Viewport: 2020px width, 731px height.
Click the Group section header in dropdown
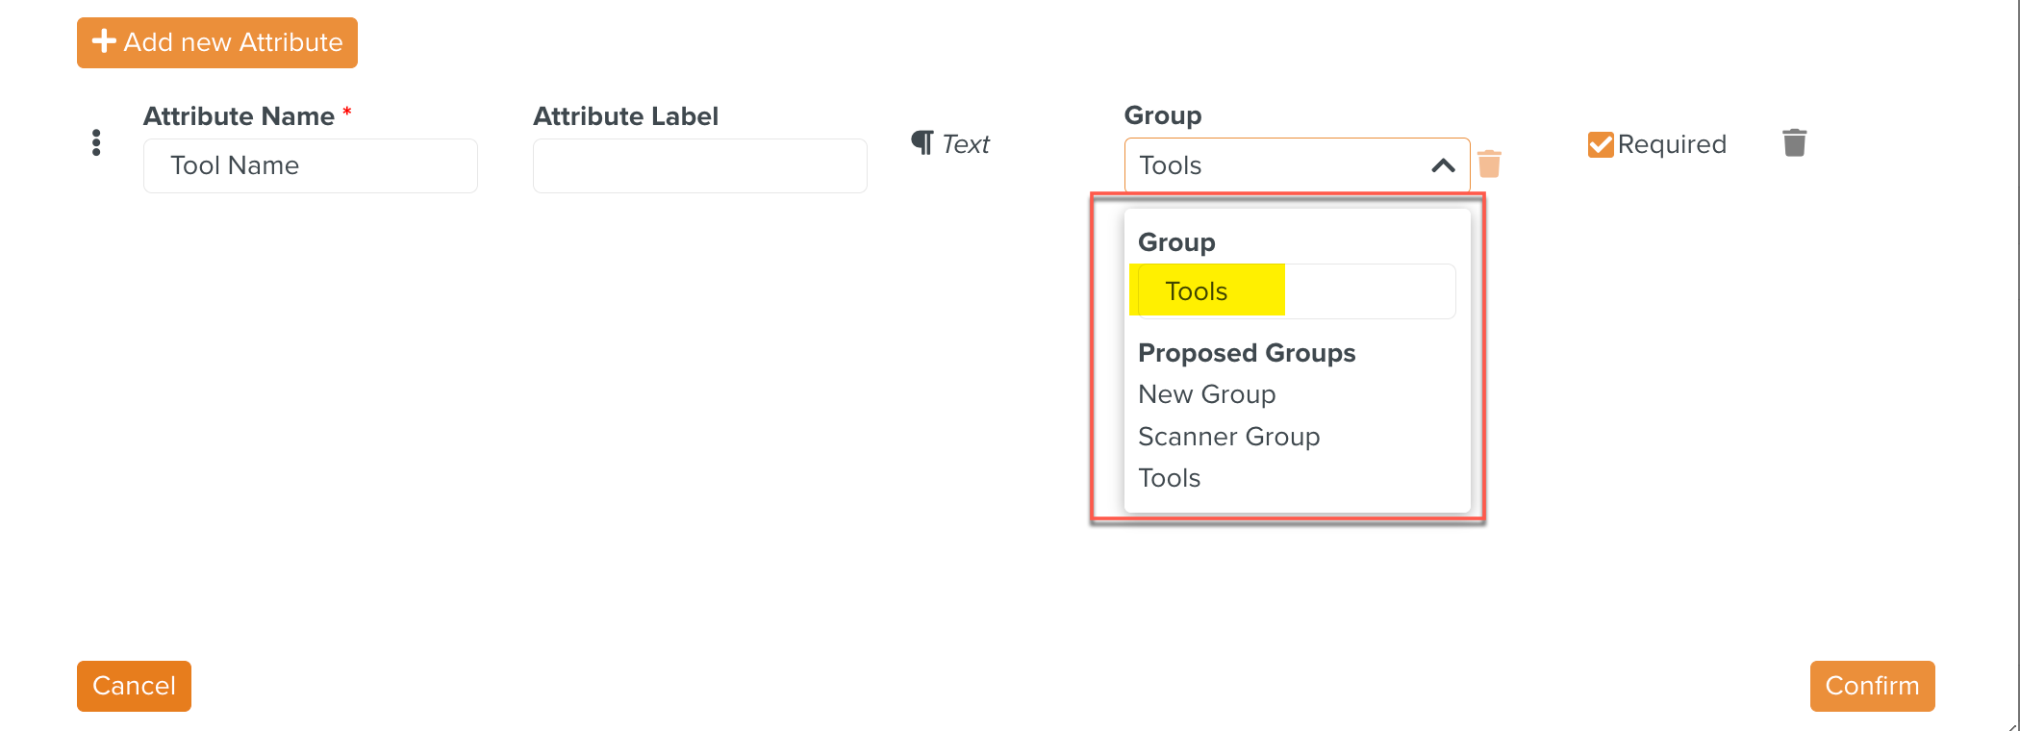click(1175, 241)
